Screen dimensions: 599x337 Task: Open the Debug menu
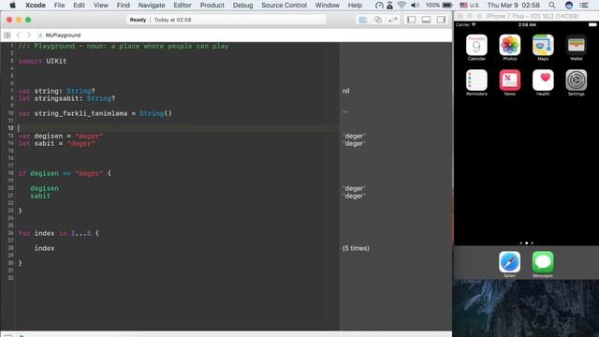click(x=242, y=5)
